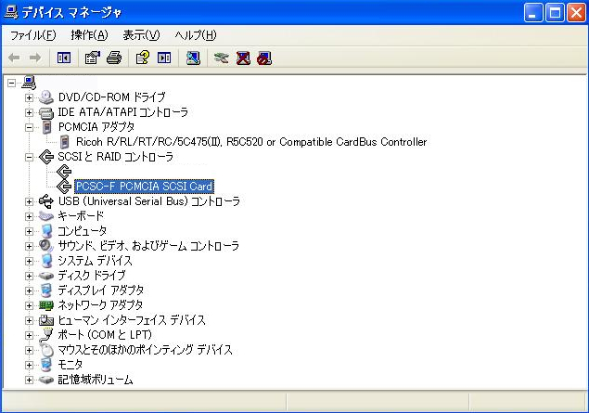Click the Print toolbar icon
The width and height of the screenshot is (589, 413).
tap(114, 58)
